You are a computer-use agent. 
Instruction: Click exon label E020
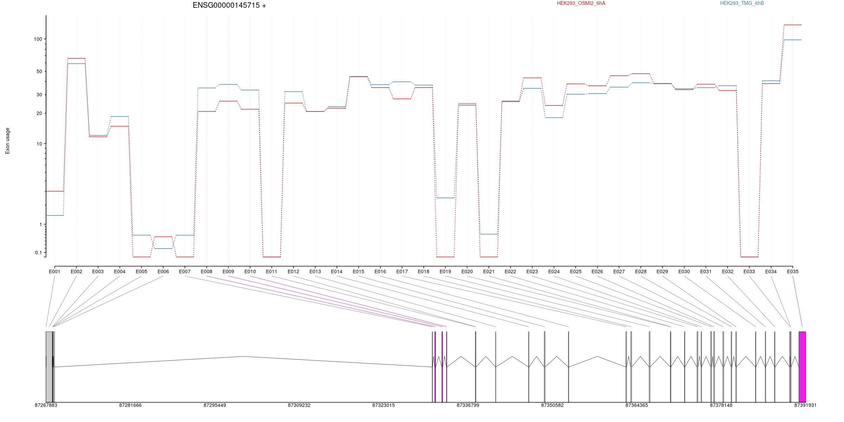[x=467, y=271]
